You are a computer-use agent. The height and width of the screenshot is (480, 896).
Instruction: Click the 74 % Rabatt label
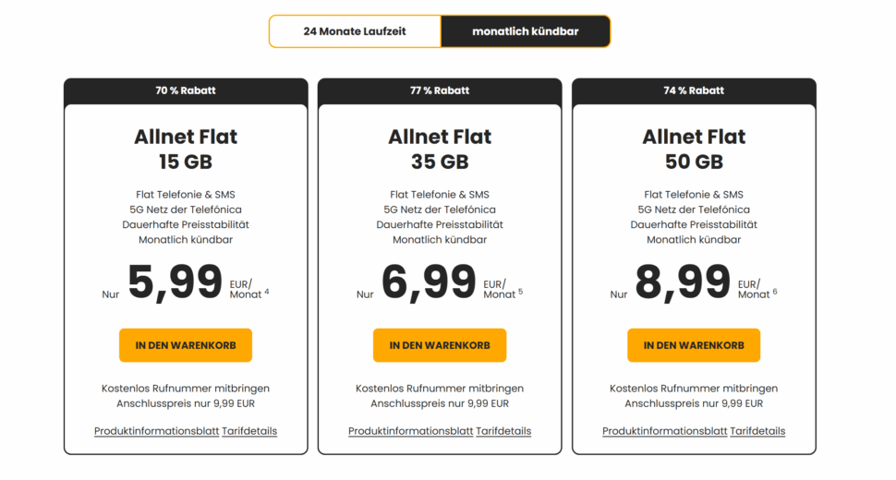coord(694,90)
